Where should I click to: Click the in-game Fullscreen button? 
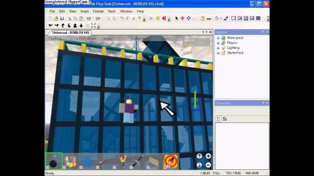tap(139, 38)
